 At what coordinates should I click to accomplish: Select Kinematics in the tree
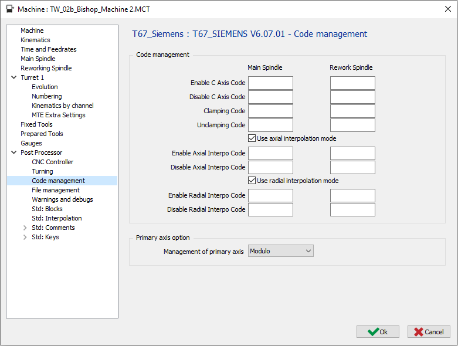point(35,40)
